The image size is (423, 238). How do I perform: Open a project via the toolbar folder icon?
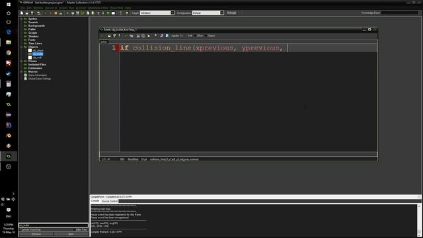27,13
